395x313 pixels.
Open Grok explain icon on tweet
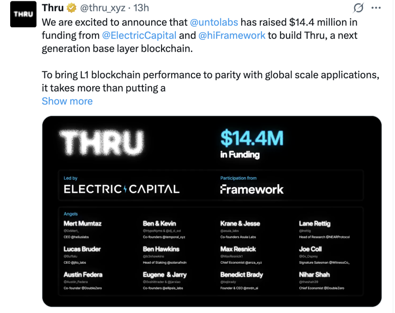pos(358,8)
